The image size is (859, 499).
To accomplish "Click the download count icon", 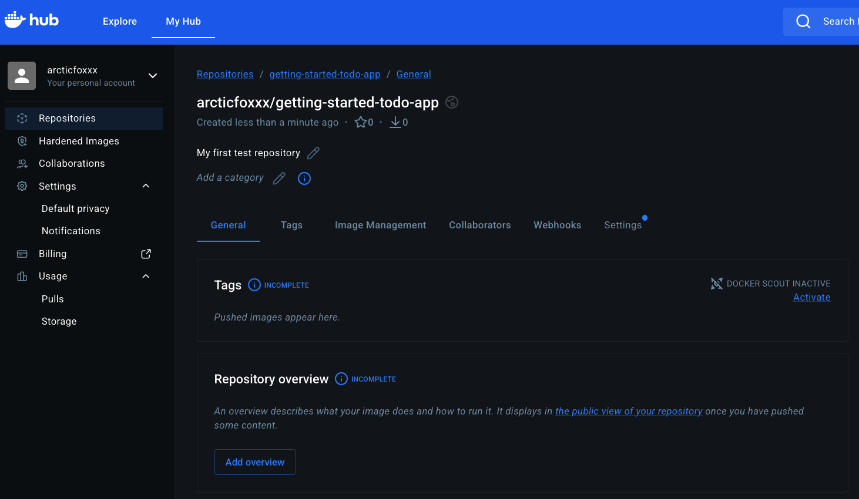I will 396,122.
